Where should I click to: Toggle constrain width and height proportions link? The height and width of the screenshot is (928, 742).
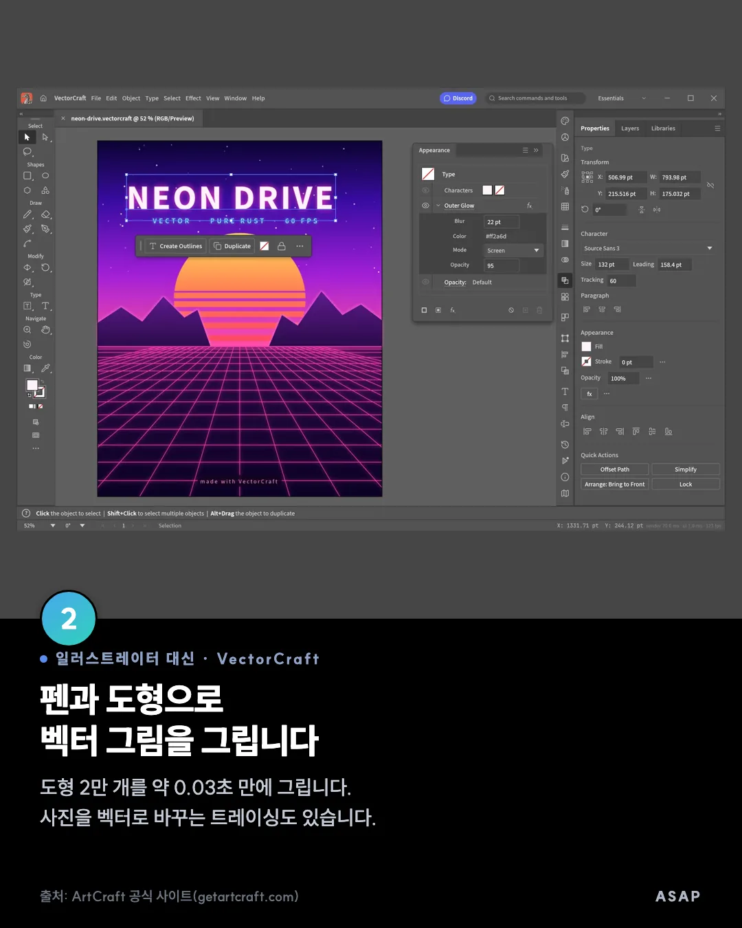[x=710, y=186]
